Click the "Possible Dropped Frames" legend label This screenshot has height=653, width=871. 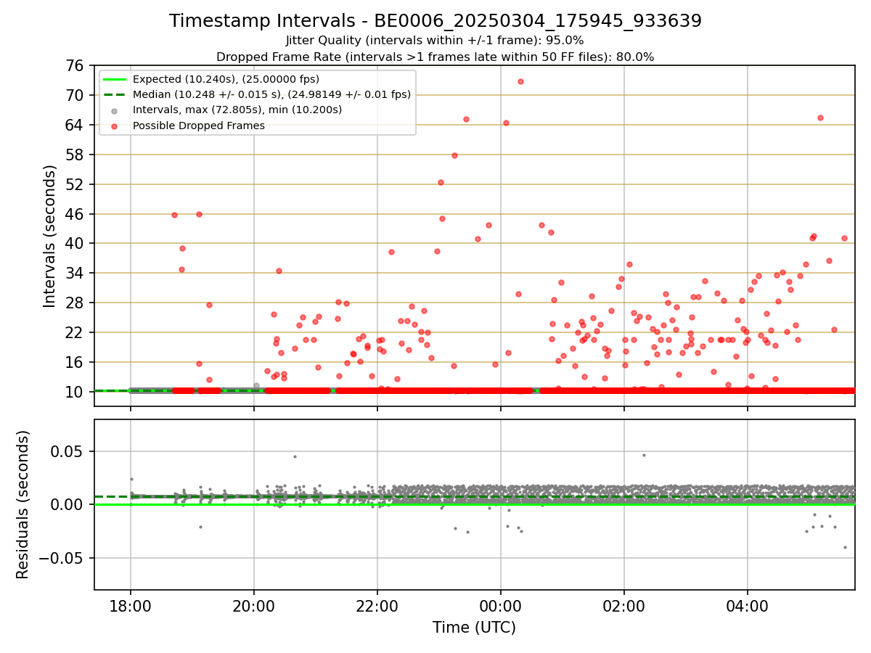199,126
